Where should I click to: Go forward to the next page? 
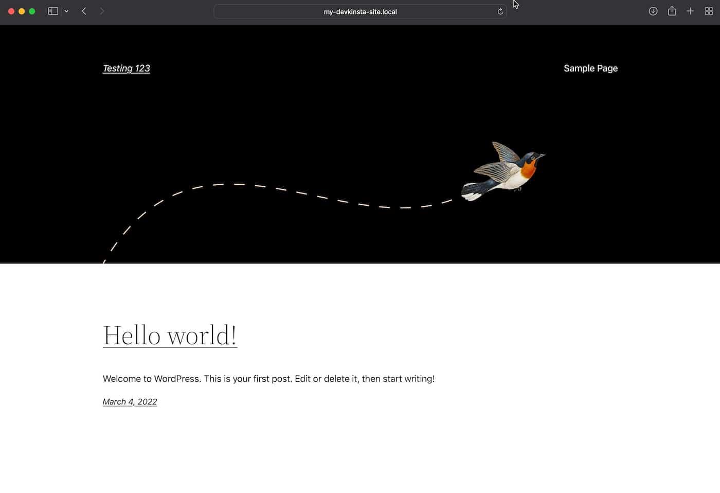102,11
